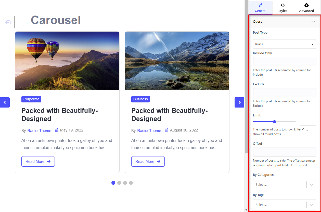
Task: Collapse the Query panel section
Action: point(313,22)
